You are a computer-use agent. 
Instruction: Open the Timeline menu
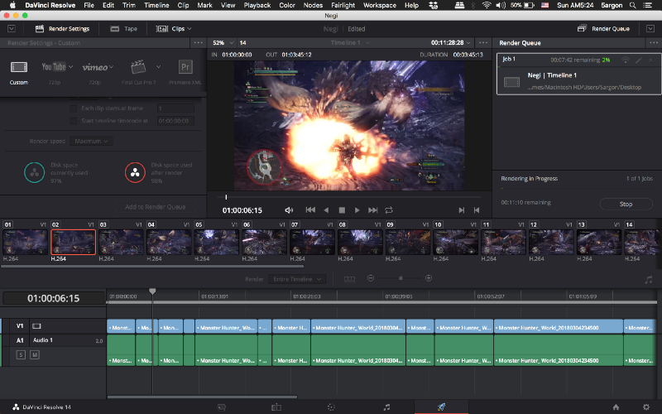point(156,5)
